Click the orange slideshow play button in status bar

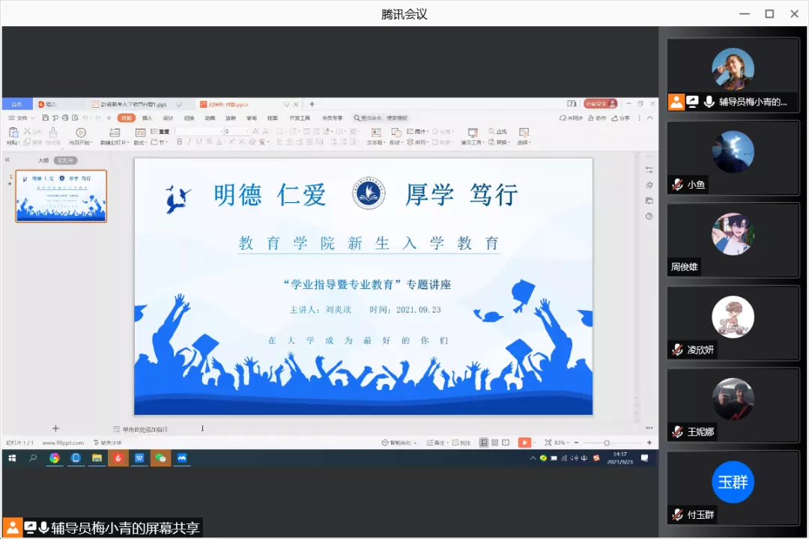[x=524, y=442]
